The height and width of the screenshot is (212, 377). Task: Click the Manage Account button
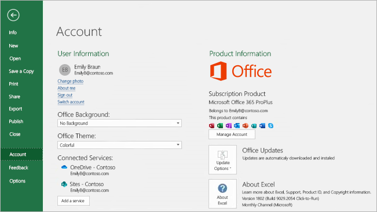coord(232,134)
